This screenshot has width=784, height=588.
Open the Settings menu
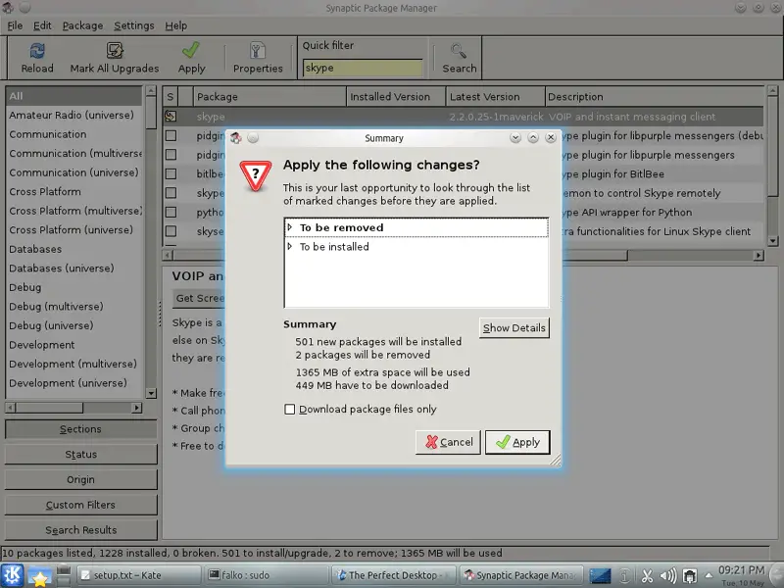click(134, 25)
